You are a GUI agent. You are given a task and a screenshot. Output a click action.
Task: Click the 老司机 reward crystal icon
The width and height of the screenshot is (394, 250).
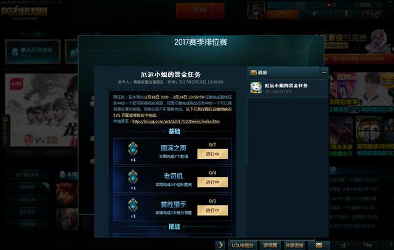click(133, 177)
